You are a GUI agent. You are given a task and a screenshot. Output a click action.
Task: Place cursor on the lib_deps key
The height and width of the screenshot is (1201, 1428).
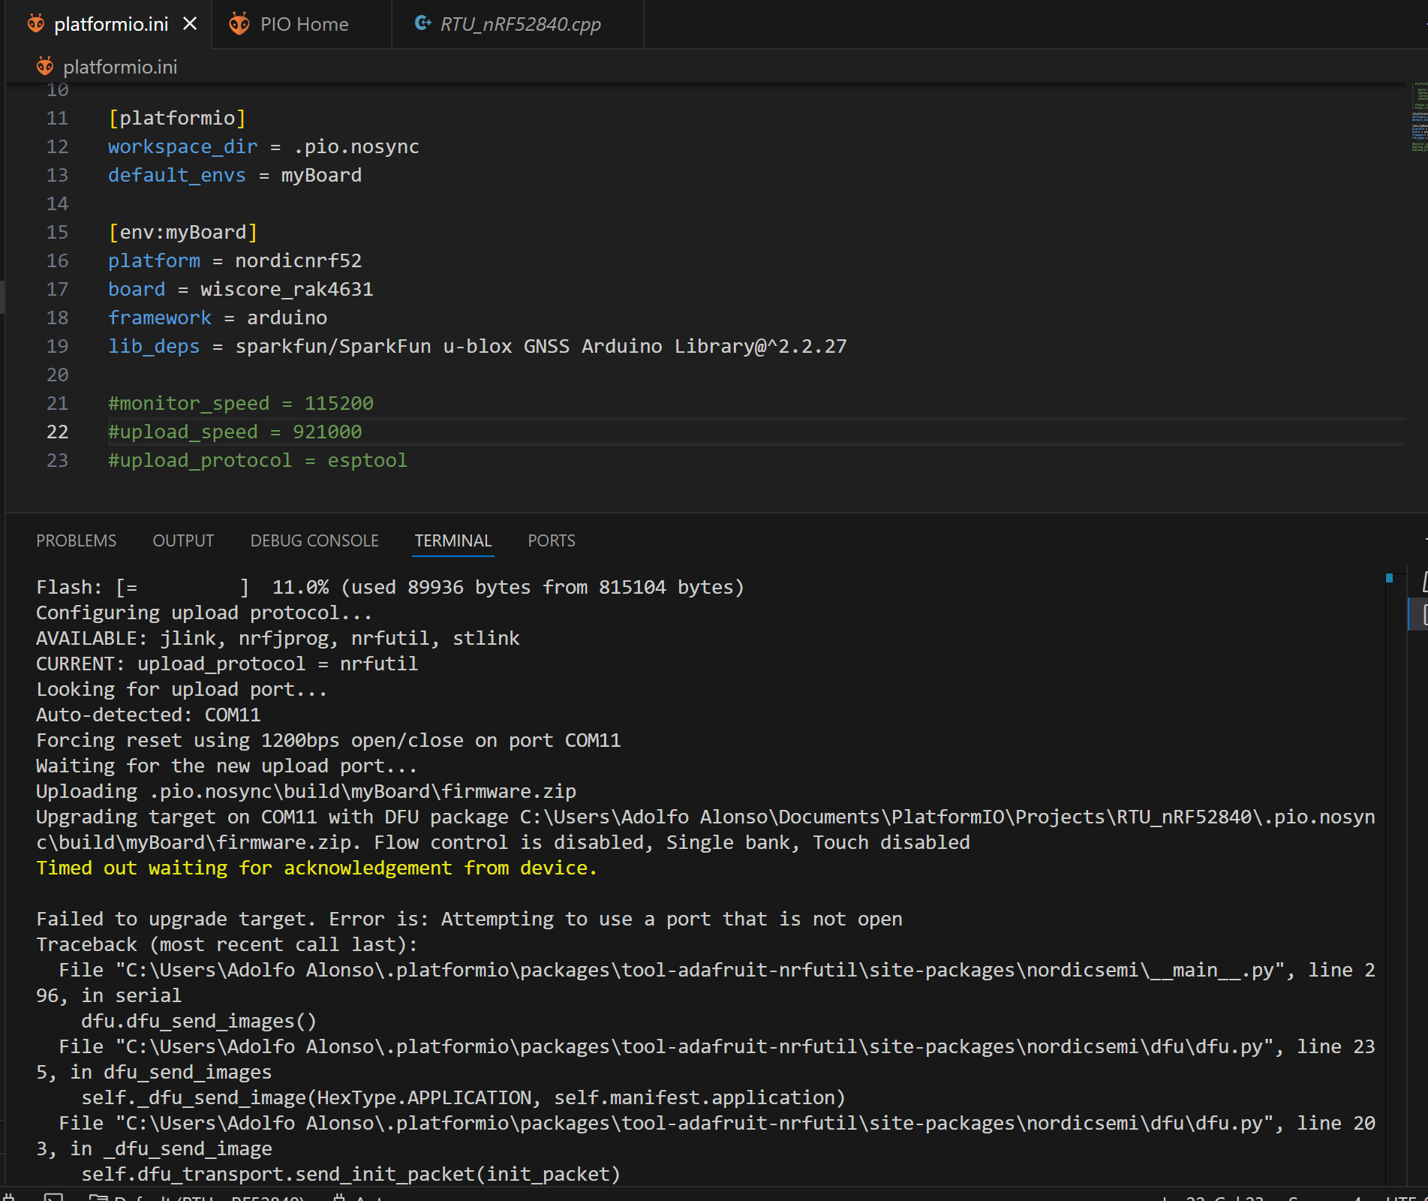154,346
